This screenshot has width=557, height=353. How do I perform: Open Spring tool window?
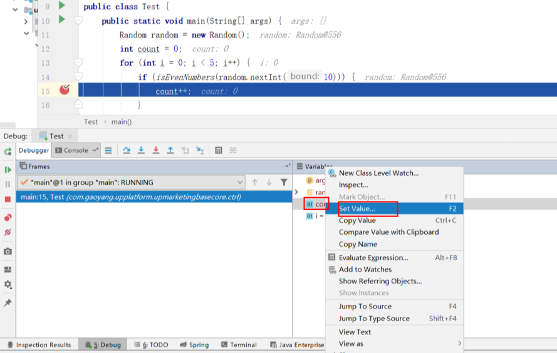point(194,345)
